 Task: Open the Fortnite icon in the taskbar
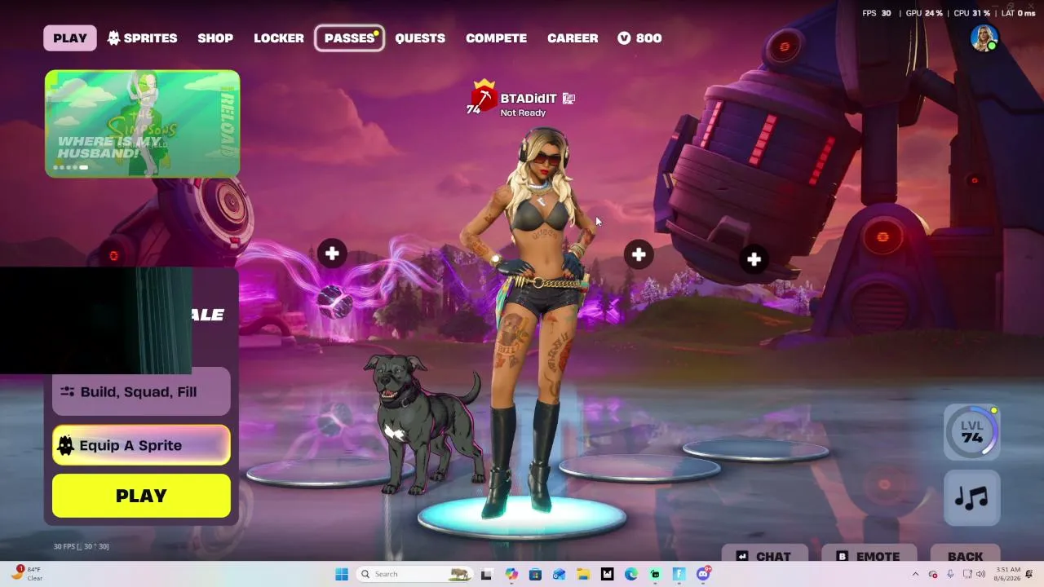(679, 574)
